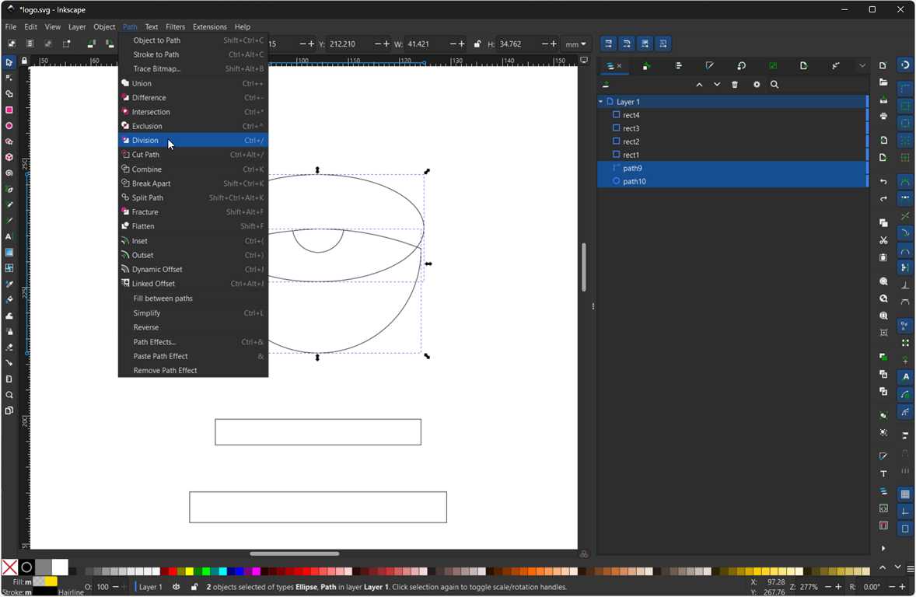The width and height of the screenshot is (916, 597).
Task: Select the Rectangle tool
Action: [x=9, y=110]
